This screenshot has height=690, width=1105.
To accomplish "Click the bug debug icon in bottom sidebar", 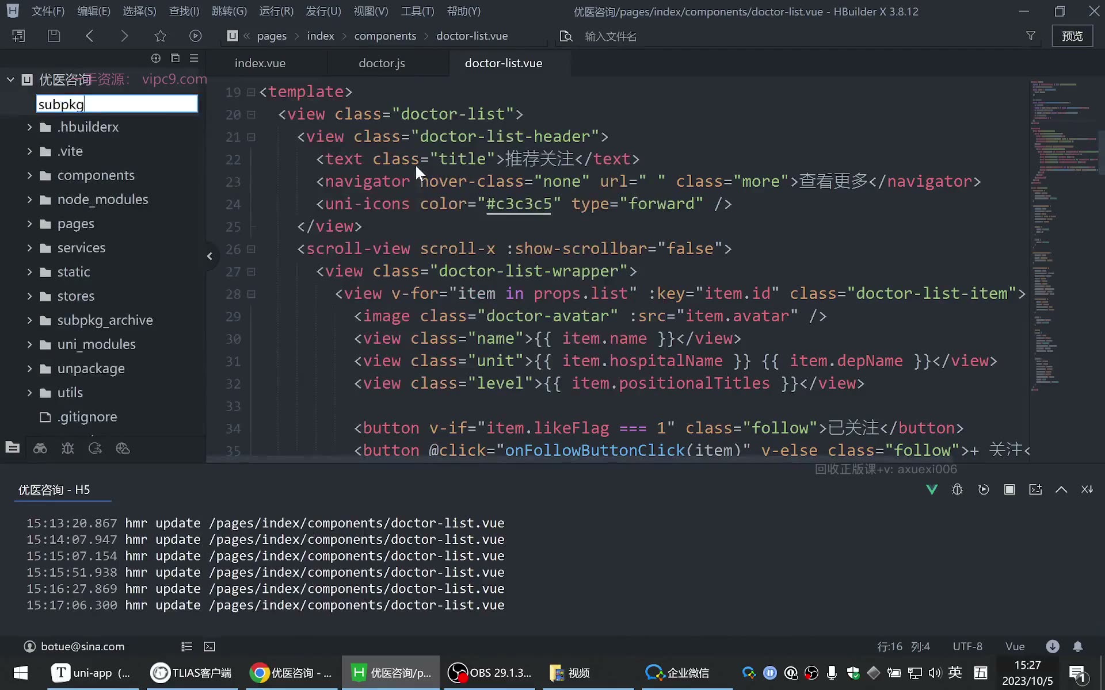I will click(67, 448).
